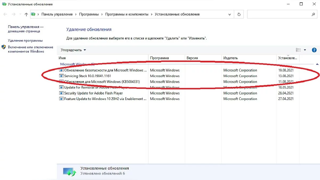Viewport: 320px width, 180px height.
Task: Click the shield icon beside Windows components link
Action: [x=4, y=47]
